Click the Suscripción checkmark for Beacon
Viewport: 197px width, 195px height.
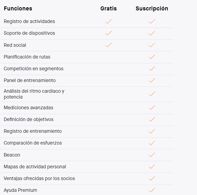[152, 155]
